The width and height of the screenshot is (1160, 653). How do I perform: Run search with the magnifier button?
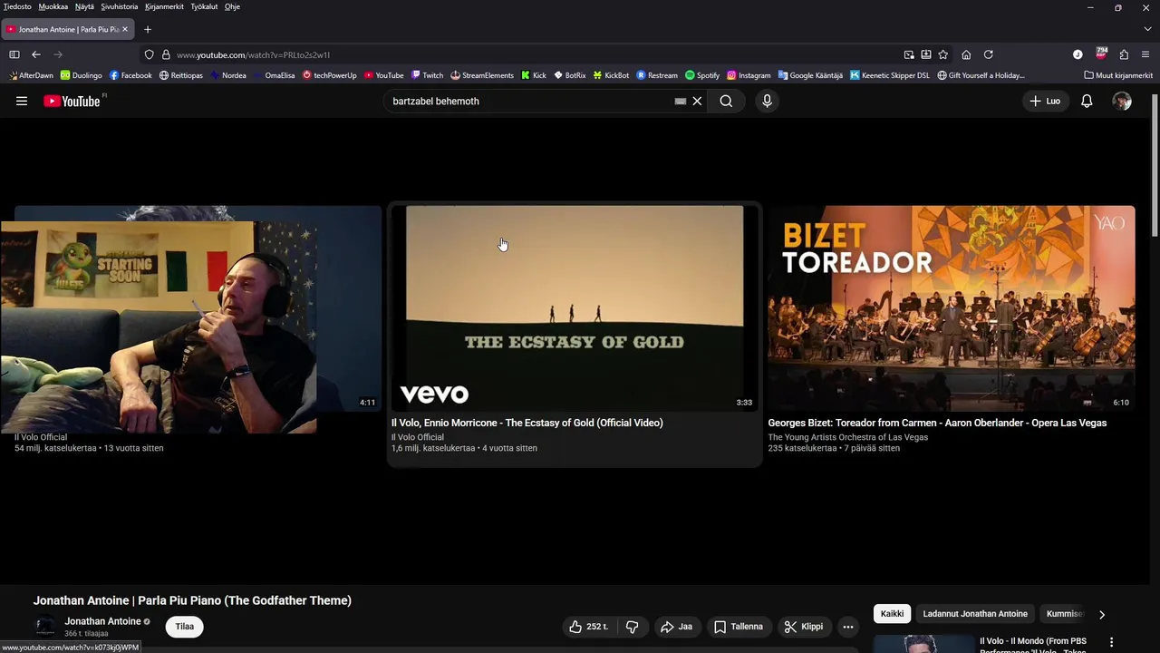pyautogui.click(x=726, y=102)
